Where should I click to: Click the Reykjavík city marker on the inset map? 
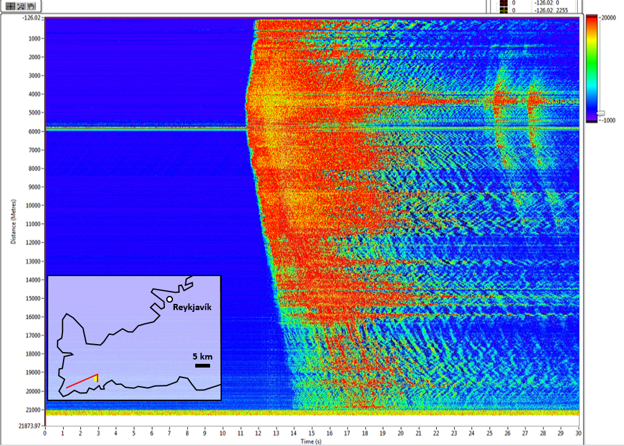(170, 300)
